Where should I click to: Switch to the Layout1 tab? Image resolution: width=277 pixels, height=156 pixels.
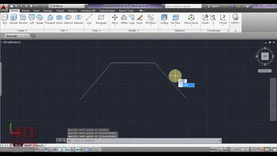pyautogui.click(x=28, y=145)
